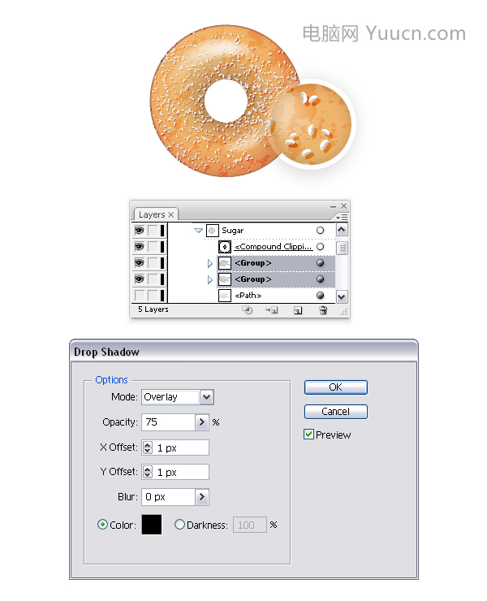Hide the Compound Clipping path via eye icon
The width and height of the screenshot is (487, 601).
click(x=139, y=246)
